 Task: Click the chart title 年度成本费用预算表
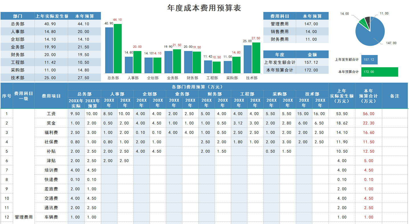click(204, 7)
